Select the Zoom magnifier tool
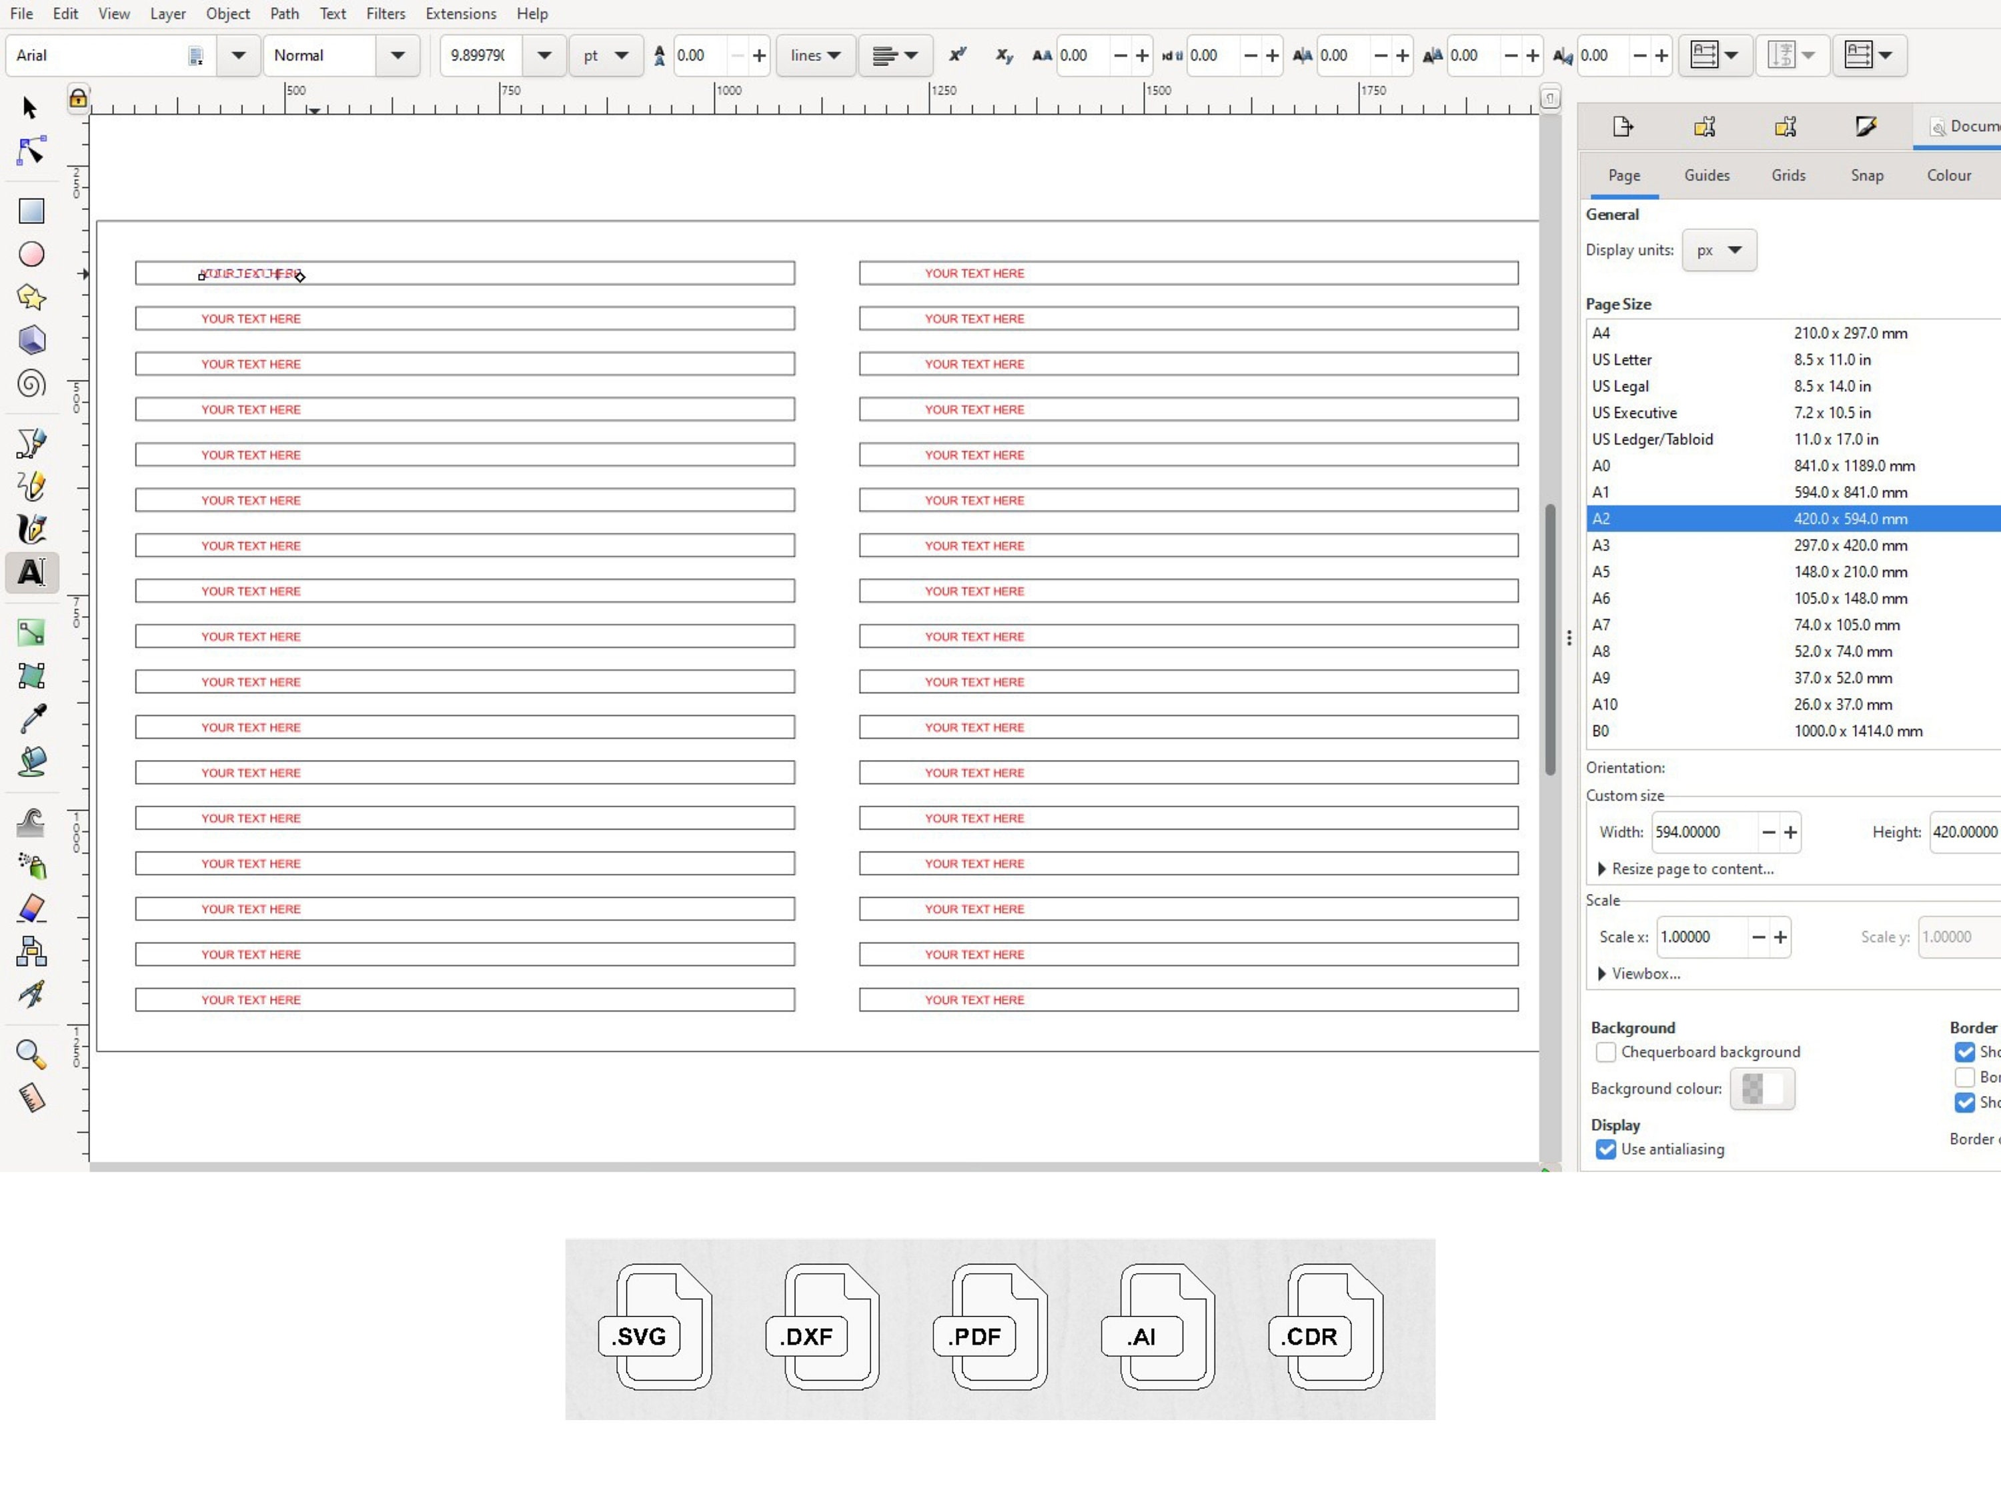This screenshot has height=1500, width=2001. point(31,1054)
